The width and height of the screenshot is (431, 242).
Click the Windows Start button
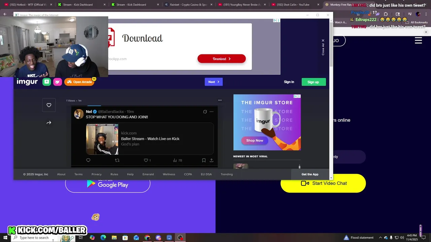click(x=5, y=238)
